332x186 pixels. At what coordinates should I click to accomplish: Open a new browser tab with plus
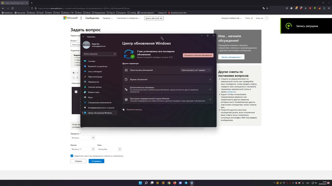click(32, 3)
